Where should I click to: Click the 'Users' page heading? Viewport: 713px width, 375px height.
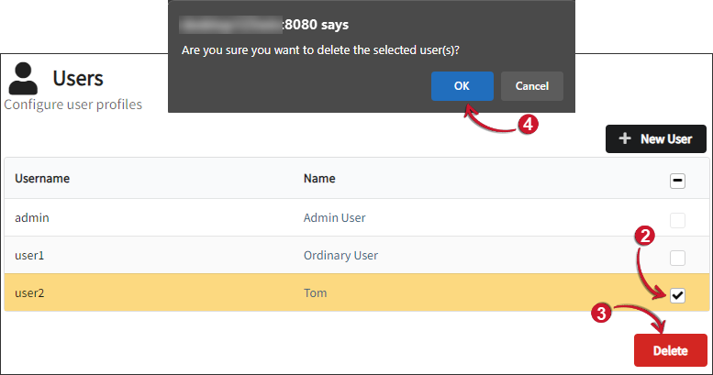(x=78, y=78)
